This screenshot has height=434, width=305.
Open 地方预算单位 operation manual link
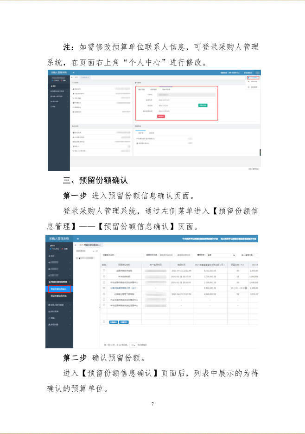point(238,238)
